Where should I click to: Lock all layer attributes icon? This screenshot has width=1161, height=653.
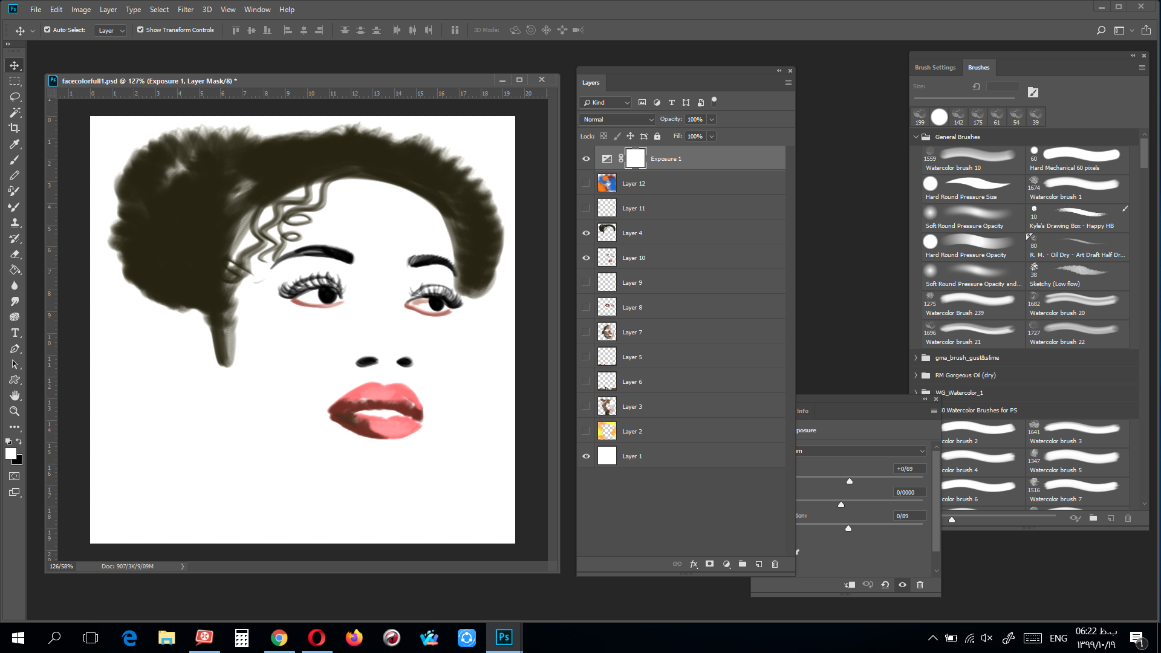tap(657, 137)
